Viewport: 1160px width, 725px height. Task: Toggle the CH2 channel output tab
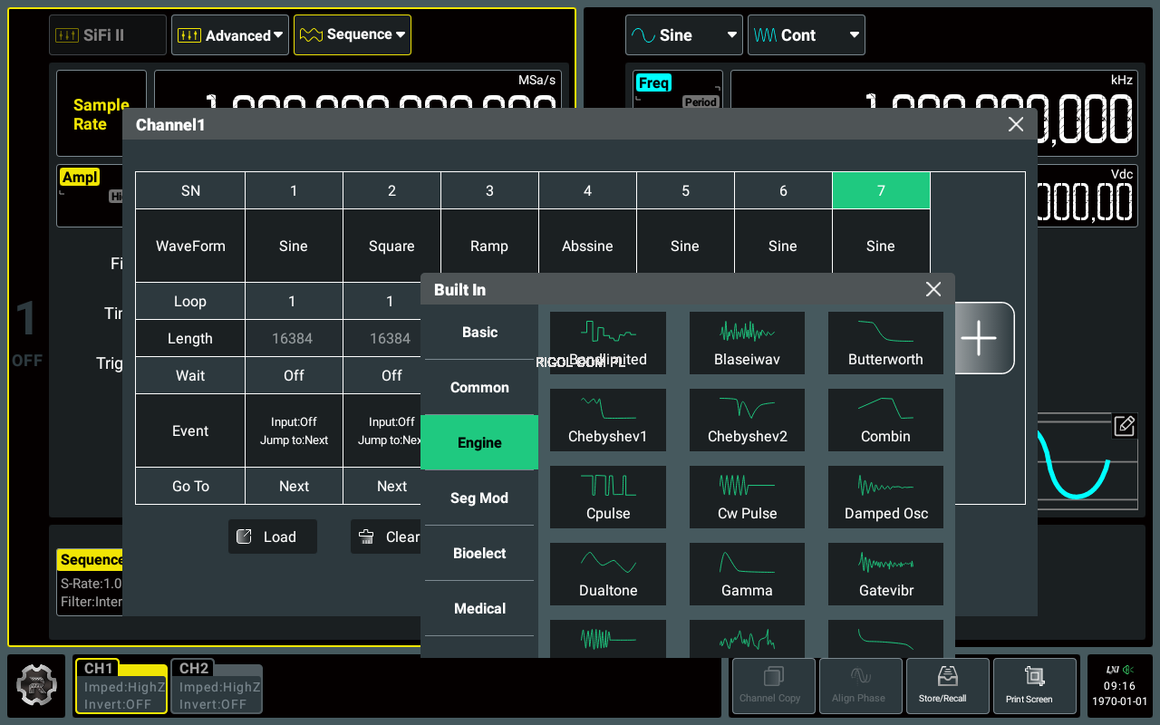pos(216,687)
